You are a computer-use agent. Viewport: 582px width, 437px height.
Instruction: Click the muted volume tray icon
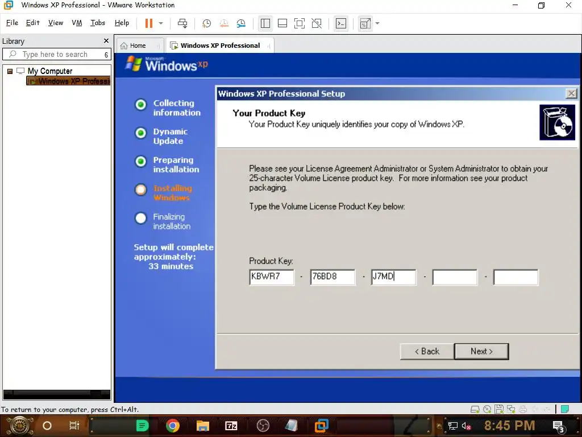466,426
